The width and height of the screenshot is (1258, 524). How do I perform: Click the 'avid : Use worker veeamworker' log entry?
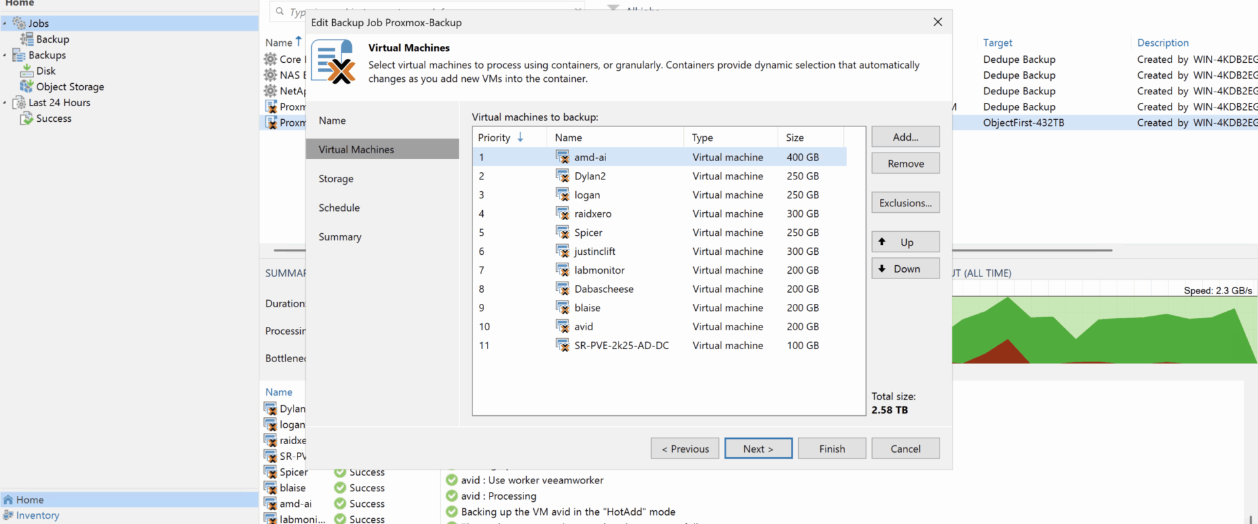[x=532, y=480]
